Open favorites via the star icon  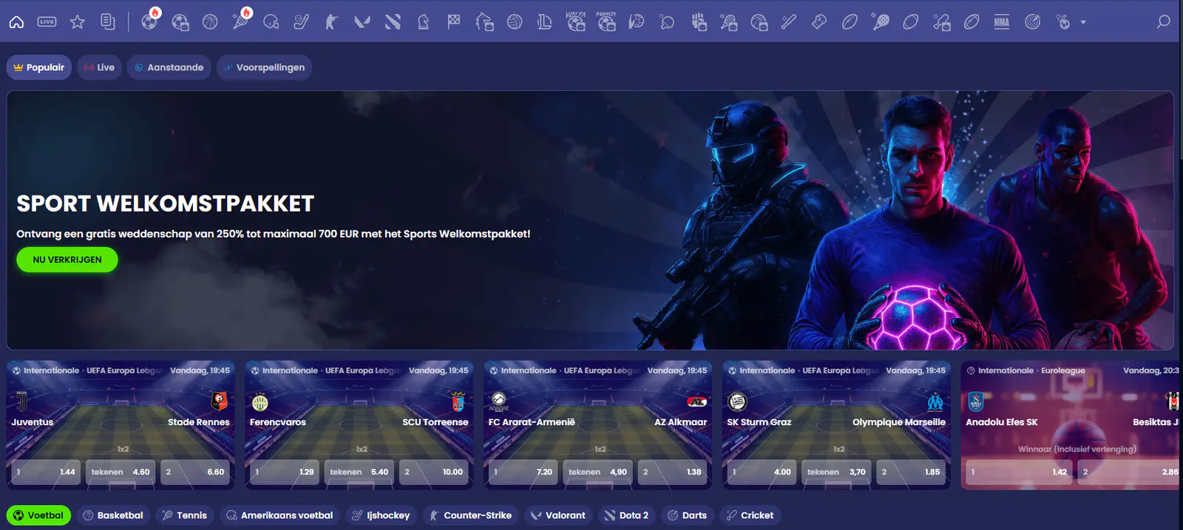tap(77, 22)
